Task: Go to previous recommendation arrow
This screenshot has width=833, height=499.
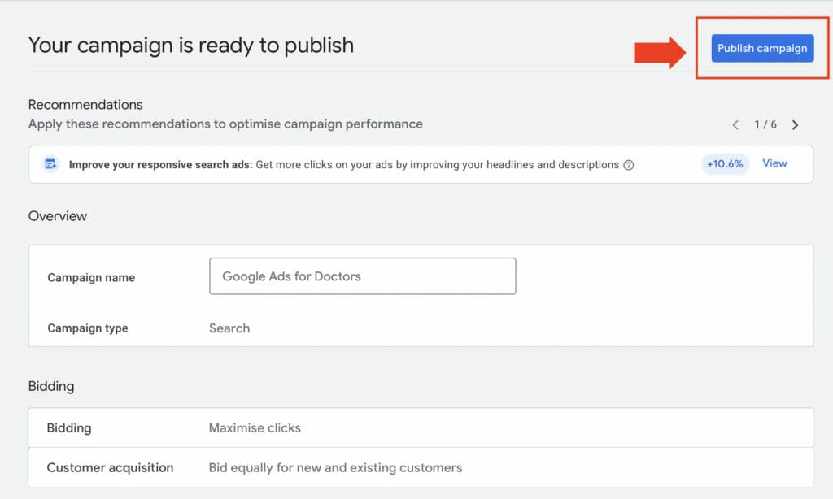Action: (x=735, y=125)
